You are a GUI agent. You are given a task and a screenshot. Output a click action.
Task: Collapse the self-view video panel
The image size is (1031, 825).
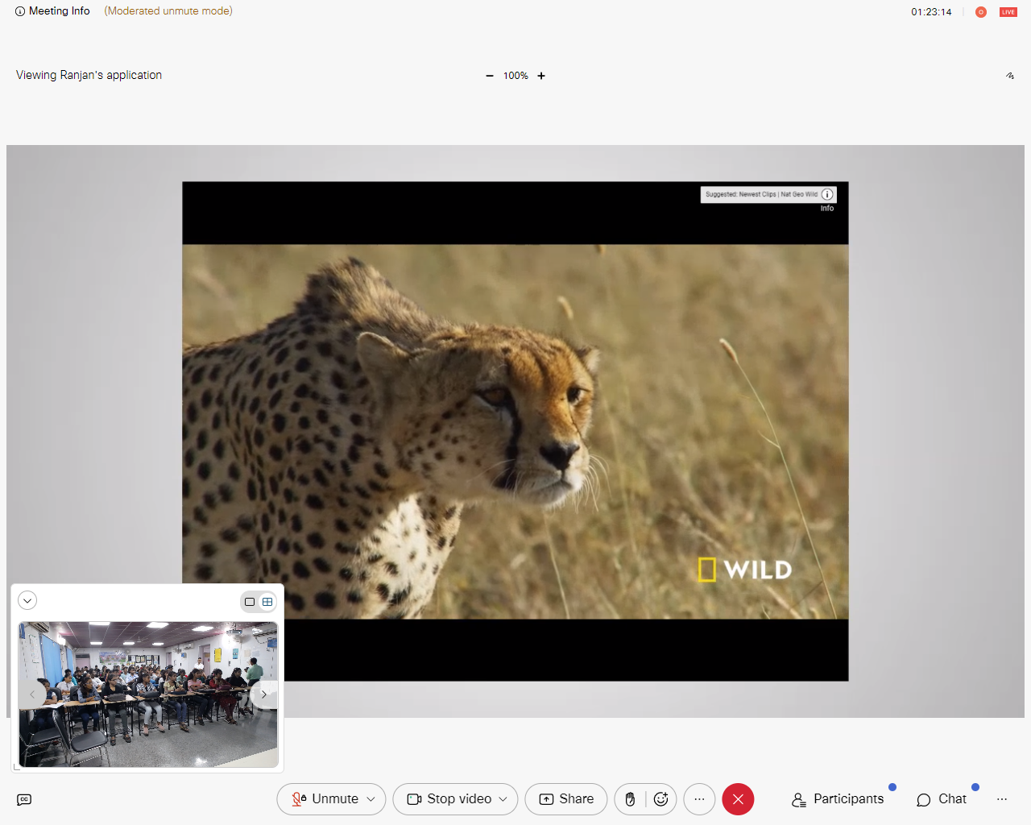click(x=27, y=600)
